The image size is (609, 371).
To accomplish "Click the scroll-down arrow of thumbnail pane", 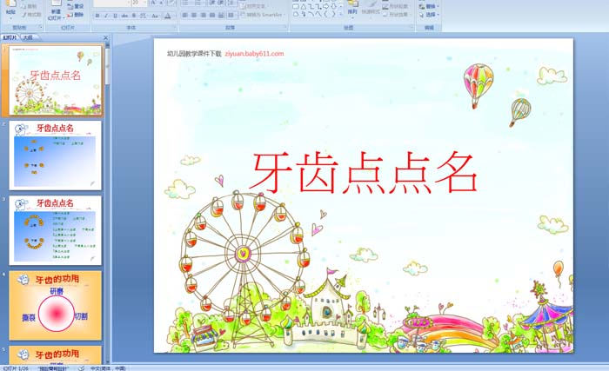I will (108, 361).
